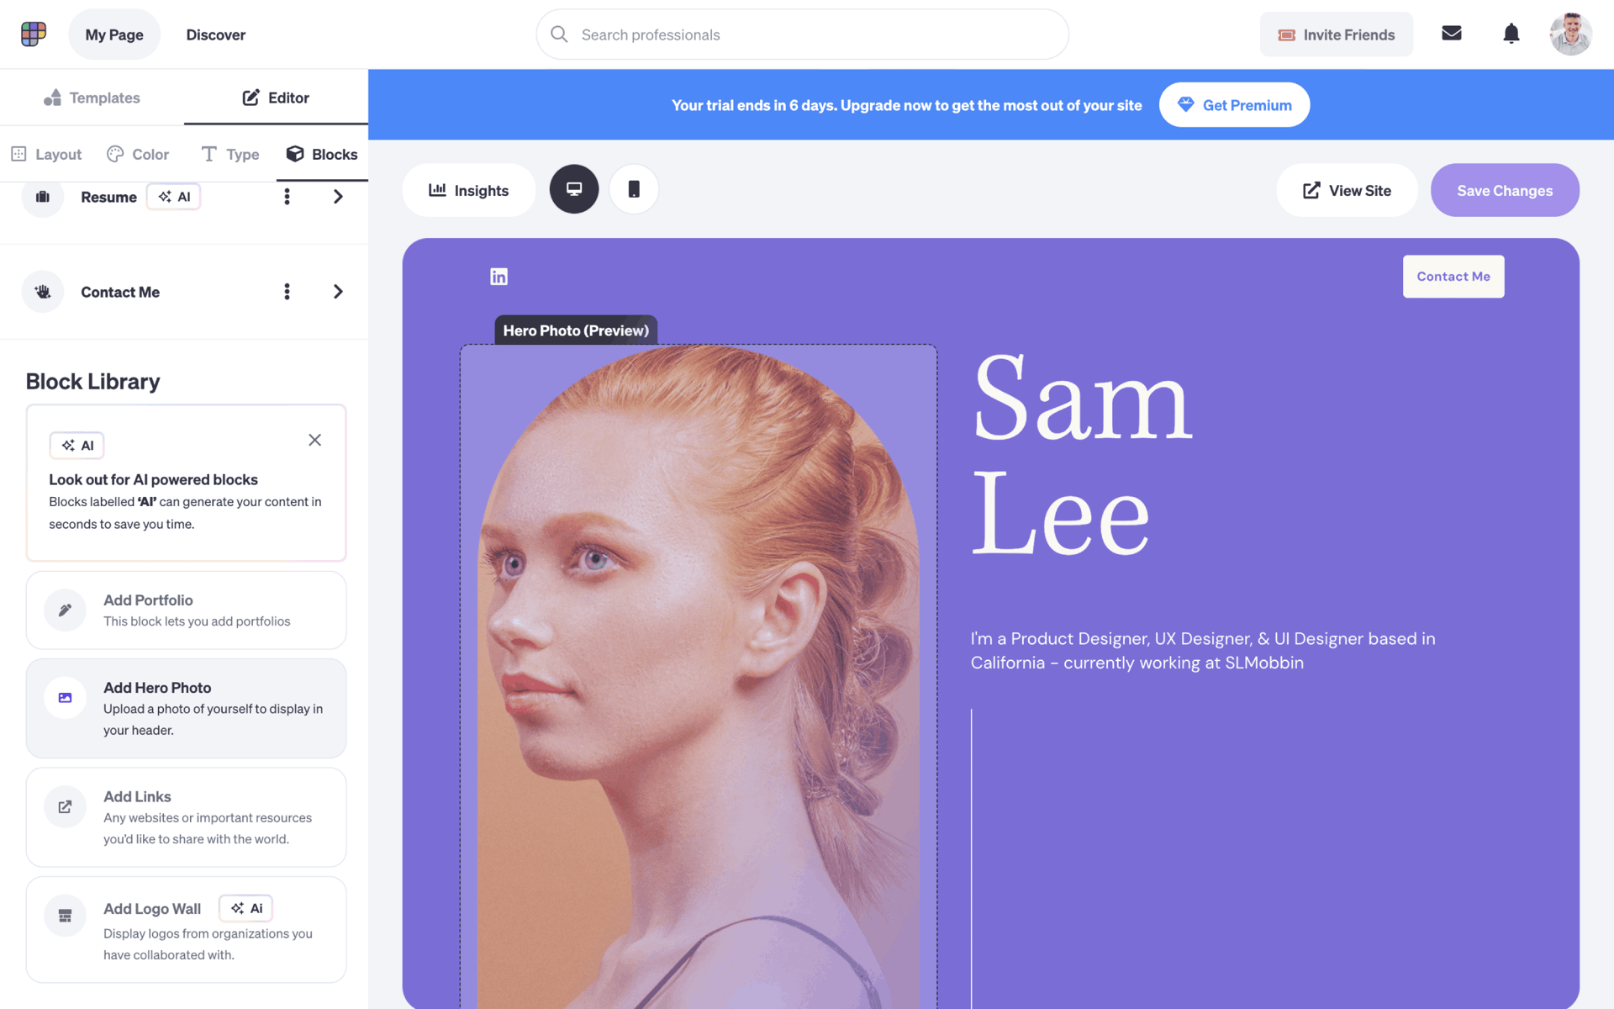Viewport: 1614px width, 1009px height.
Task: Open notifications bell icon
Action: click(1511, 34)
